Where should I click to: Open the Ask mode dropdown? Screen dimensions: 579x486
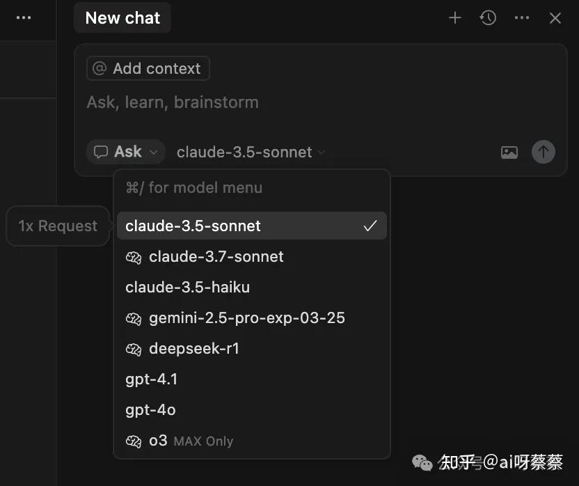pyautogui.click(x=125, y=151)
